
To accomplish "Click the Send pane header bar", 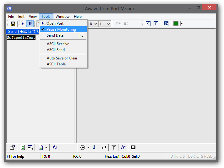I will (23, 31).
